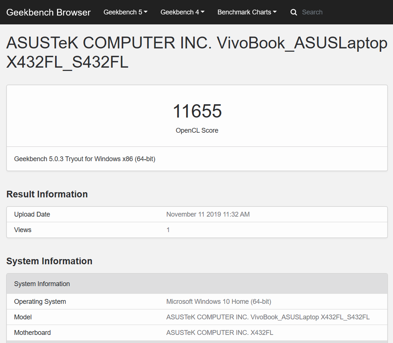Select the Operating System row label

[40, 302]
